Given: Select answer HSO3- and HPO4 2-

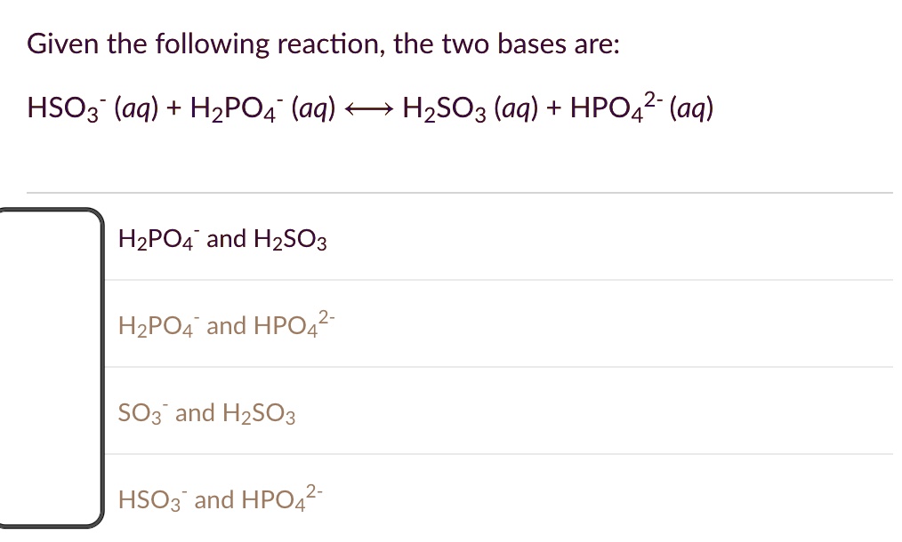Looking at the screenshot, I should (220, 498).
